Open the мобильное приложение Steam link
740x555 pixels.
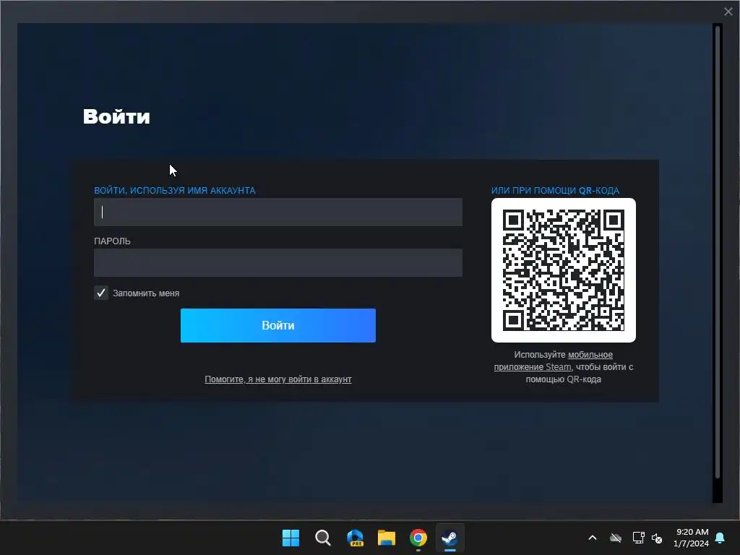tap(553, 361)
